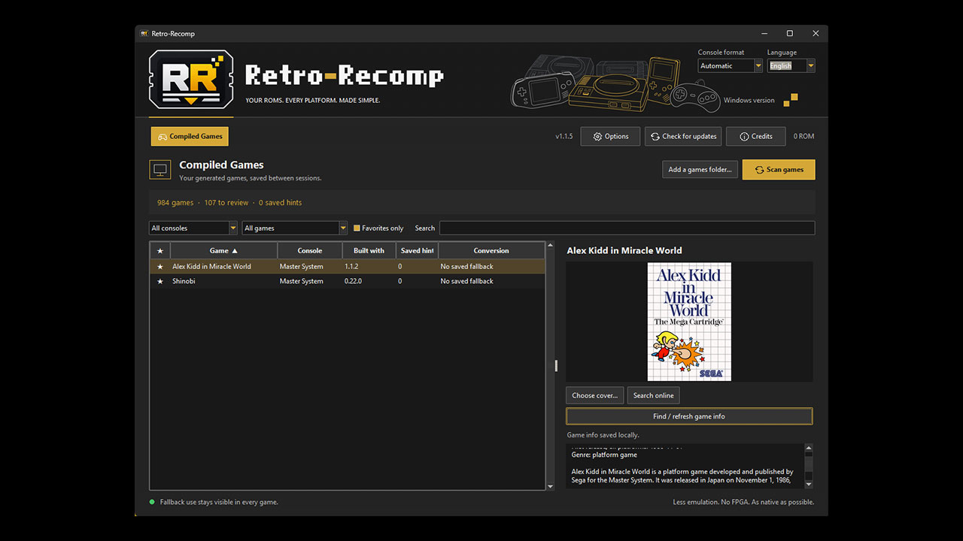963x541 pixels.
Task: Sort by the Console column header
Action: coord(310,251)
